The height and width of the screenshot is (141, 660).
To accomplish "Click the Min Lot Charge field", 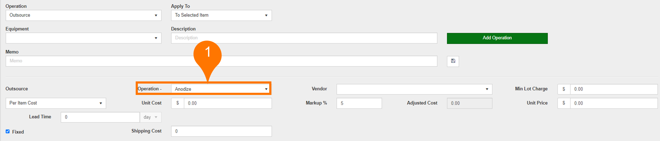I will point(613,89).
